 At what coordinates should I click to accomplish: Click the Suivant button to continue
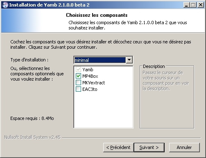(x=149, y=147)
